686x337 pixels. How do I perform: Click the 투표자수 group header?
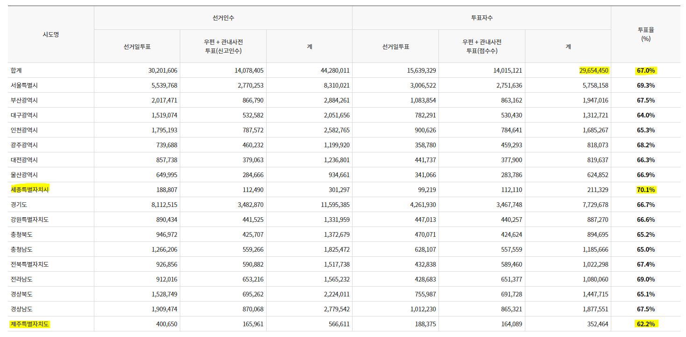click(x=481, y=18)
